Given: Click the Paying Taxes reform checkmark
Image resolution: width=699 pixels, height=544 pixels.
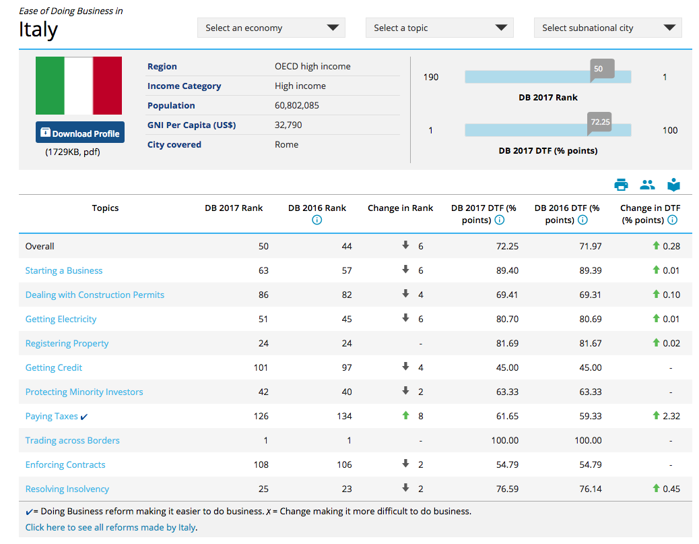Looking at the screenshot, I should [x=84, y=417].
